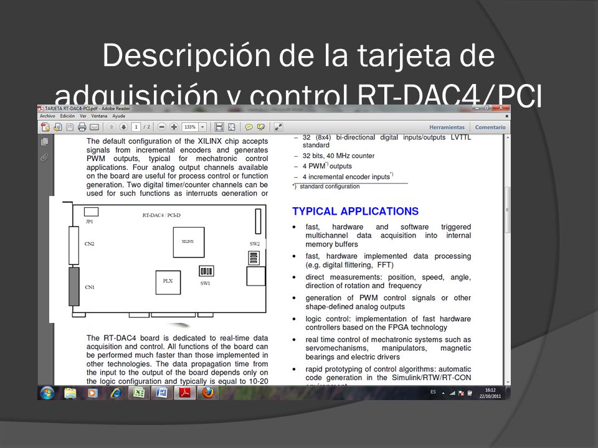
Task: Open Windows Explorer from taskbar
Action: point(70,393)
